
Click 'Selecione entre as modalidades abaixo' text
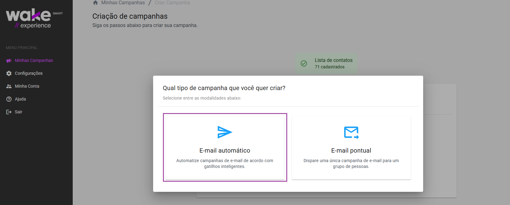pos(202,98)
